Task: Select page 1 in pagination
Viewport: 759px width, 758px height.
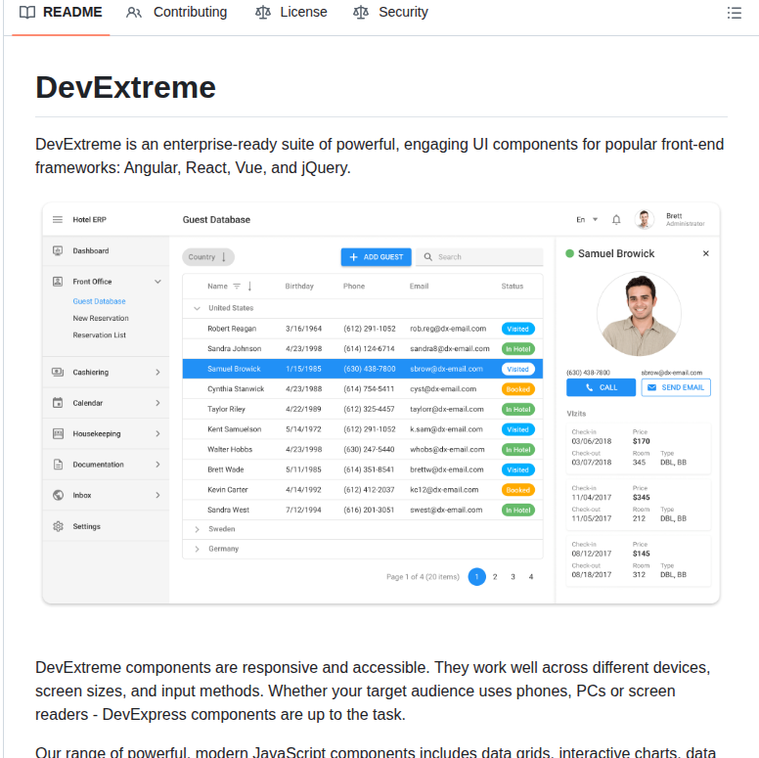Action: [476, 577]
